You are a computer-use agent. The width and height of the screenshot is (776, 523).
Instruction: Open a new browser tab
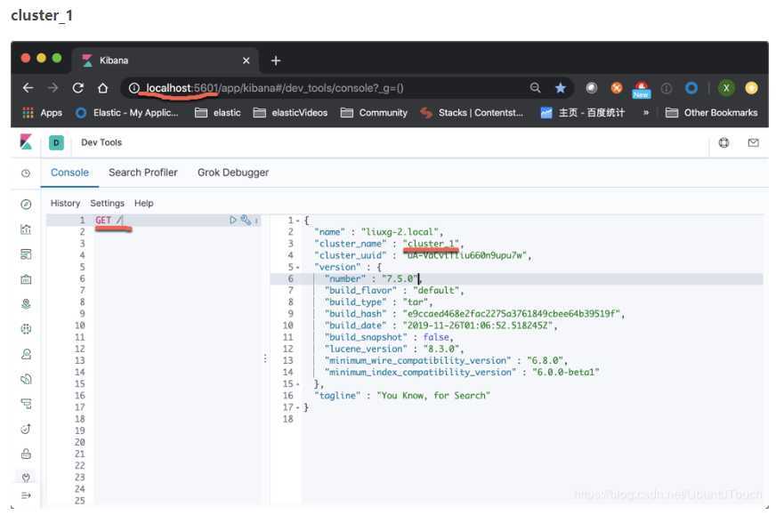point(276,60)
